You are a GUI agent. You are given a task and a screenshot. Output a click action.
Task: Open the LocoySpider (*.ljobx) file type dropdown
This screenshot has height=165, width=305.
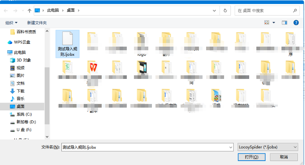pos(268,147)
